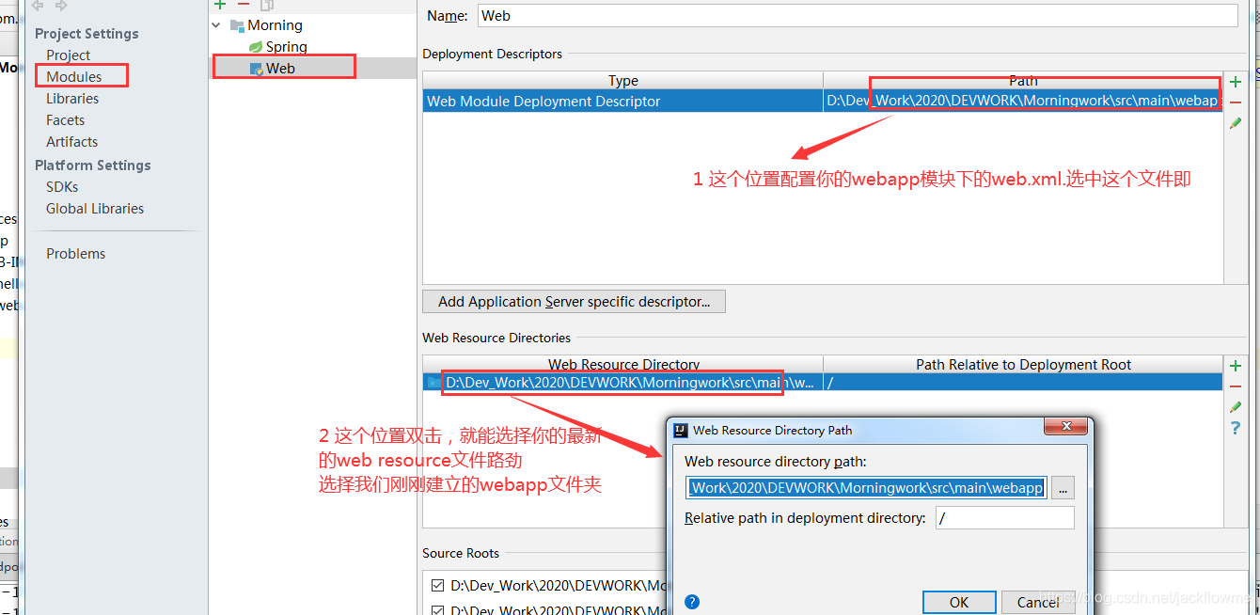Click the help icon in the Web Resource Directory Path dialog
The height and width of the screenshot is (615, 1260).
coord(692,602)
